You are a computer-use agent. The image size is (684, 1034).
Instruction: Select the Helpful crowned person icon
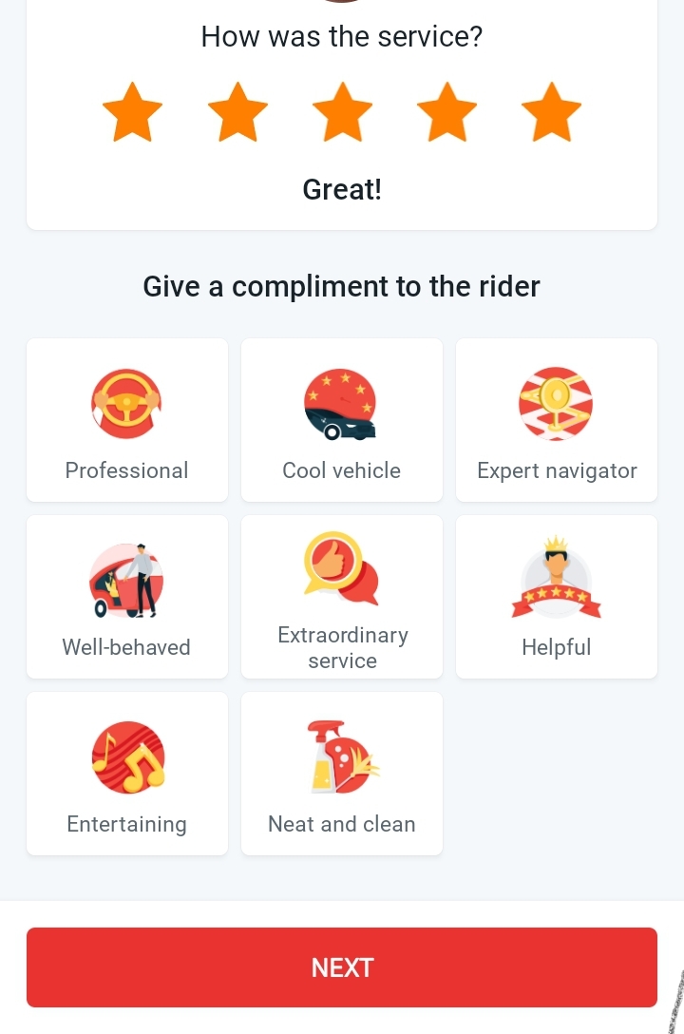556,580
